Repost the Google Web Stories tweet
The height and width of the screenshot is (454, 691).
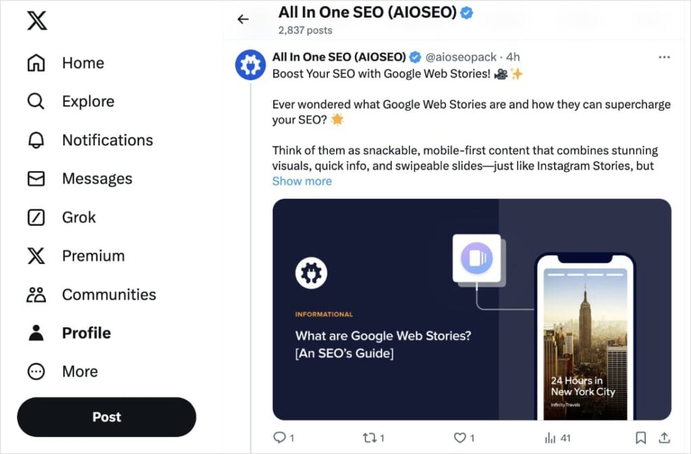370,438
